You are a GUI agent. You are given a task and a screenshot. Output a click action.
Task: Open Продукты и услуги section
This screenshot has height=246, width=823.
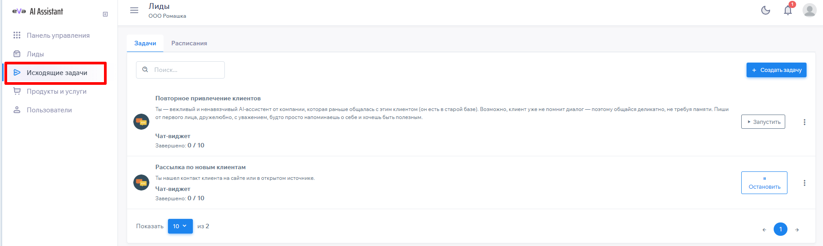(x=56, y=91)
